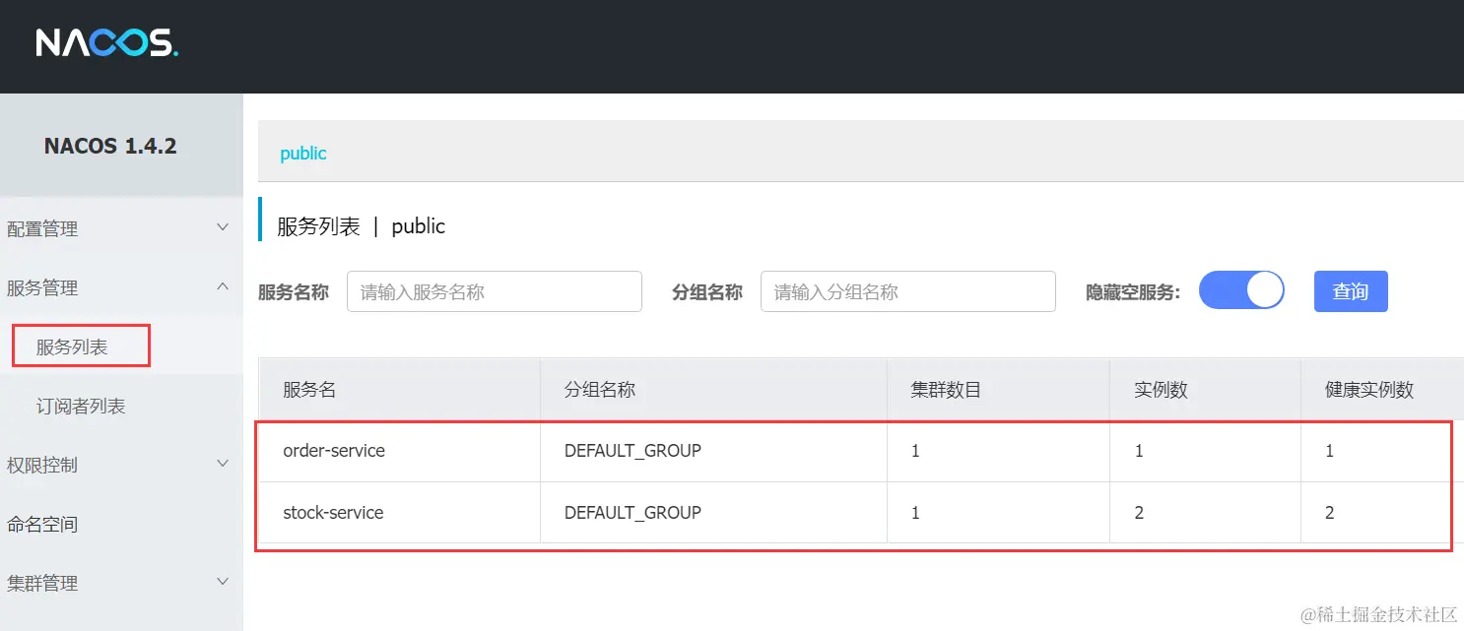
Task: Click the NACOS 1.4.2 sidebar title
Action: 110,146
